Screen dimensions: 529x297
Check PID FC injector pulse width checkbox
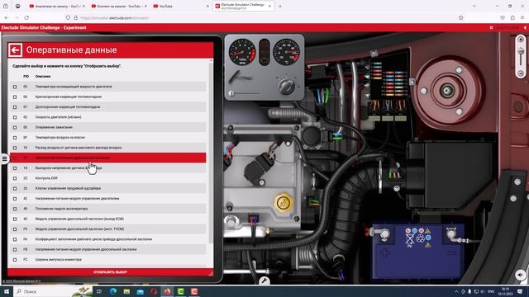tap(15, 260)
